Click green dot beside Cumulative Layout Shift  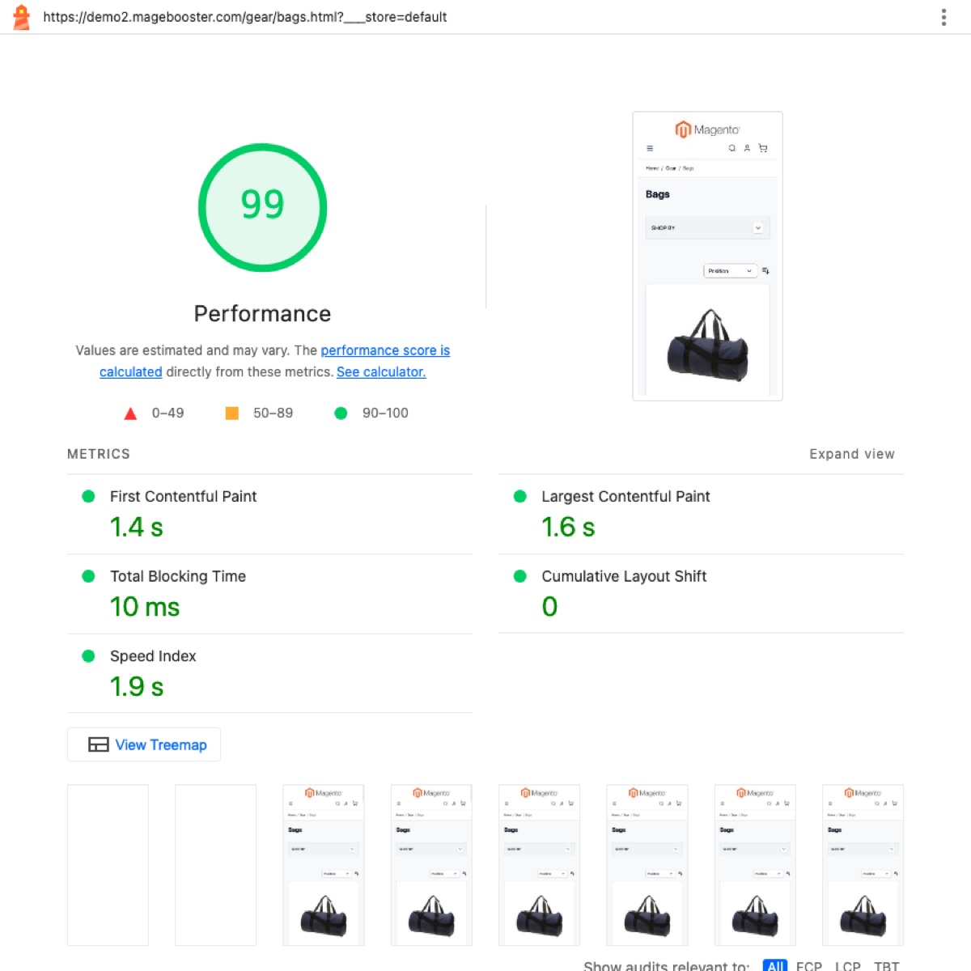tap(520, 576)
